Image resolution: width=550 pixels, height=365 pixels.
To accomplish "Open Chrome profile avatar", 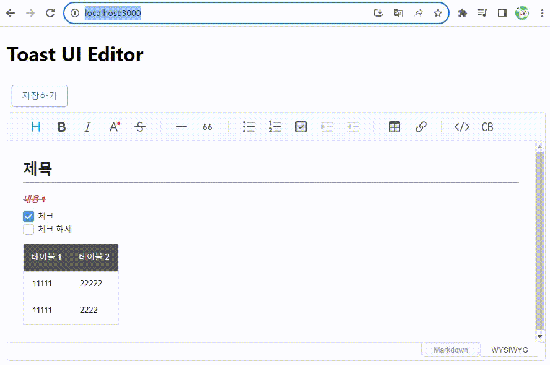I will point(522,14).
